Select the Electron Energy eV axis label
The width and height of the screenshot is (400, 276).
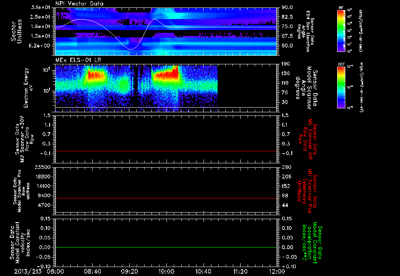coord(29,88)
